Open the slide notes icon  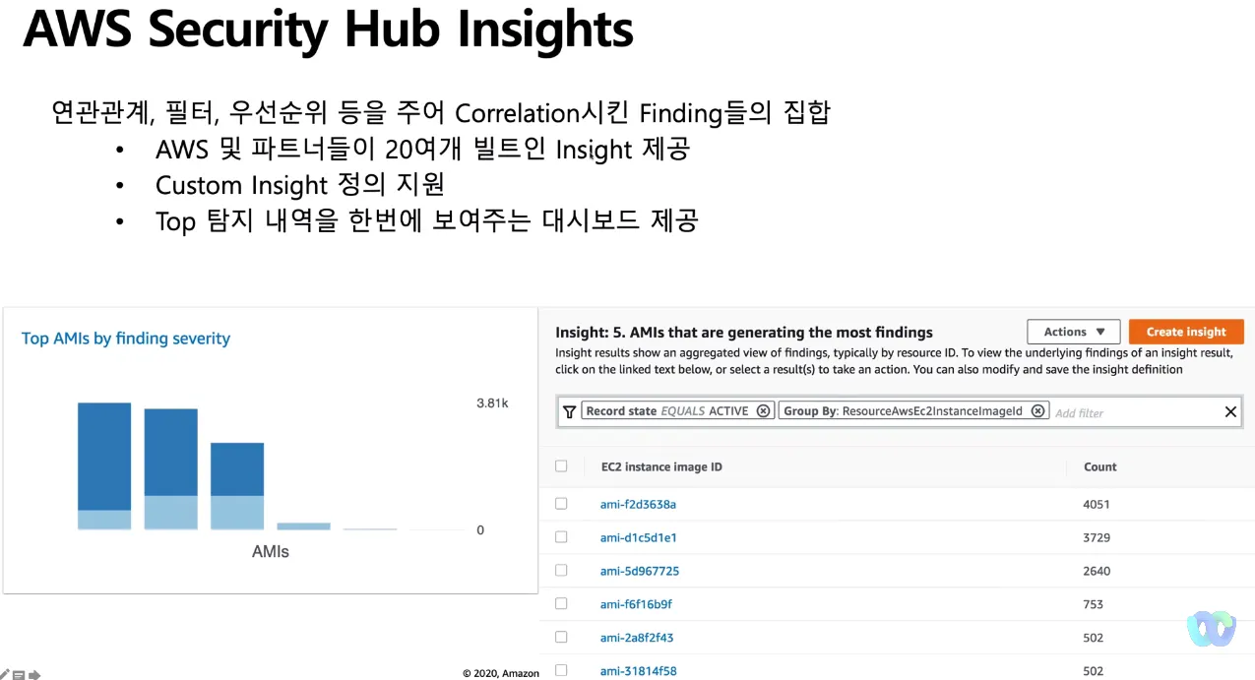[x=19, y=674]
